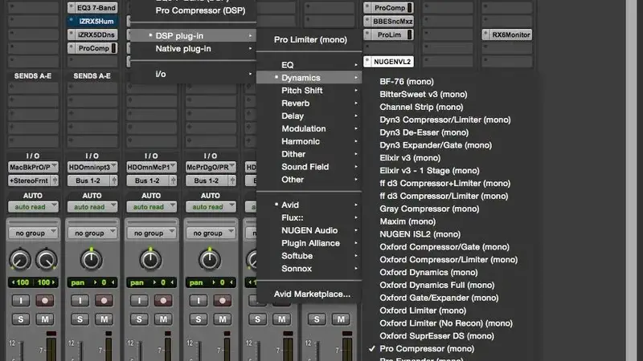The image size is (643, 361).
Task: Select Maxim (mono) plug-in
Action: click(408, 221)
